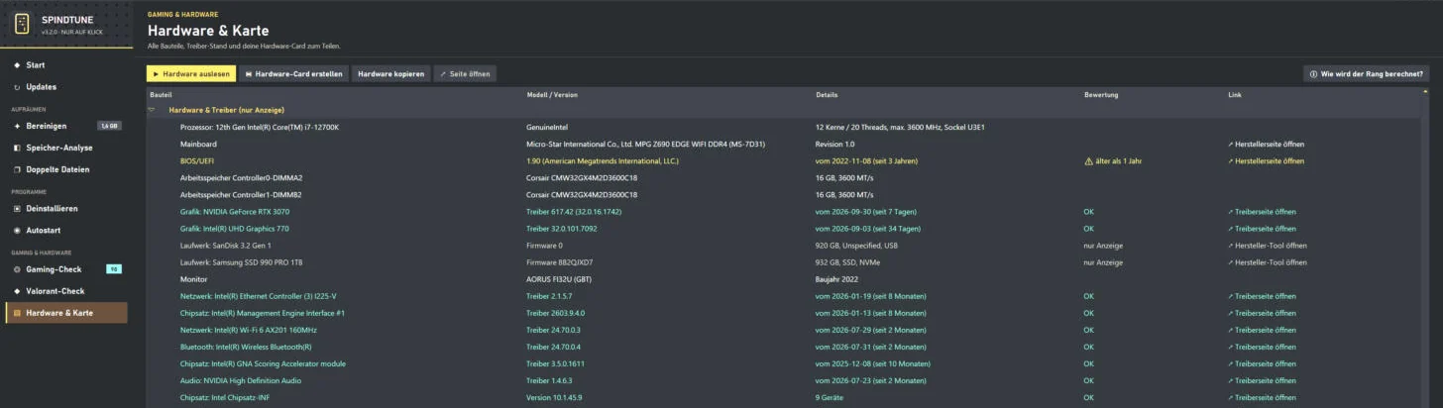The height and width of the screenshot is (408, 1443).
Task: Click the Bereinigen sparkle icon
Action: [x=17, y=127]
